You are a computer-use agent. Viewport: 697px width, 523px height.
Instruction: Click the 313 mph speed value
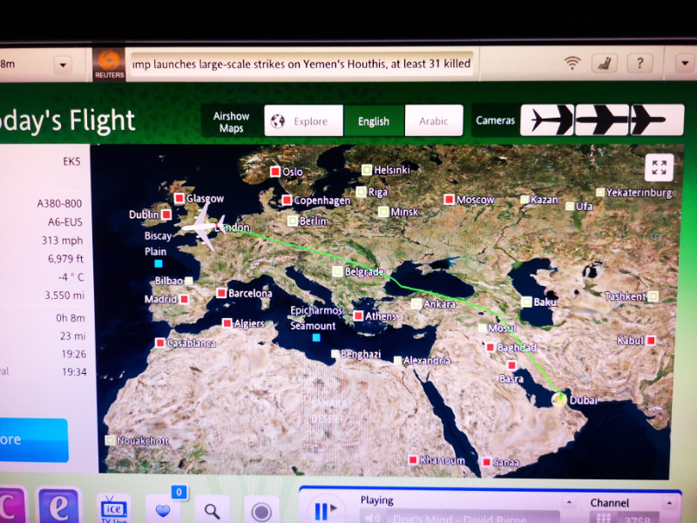[x=62, y=241]
